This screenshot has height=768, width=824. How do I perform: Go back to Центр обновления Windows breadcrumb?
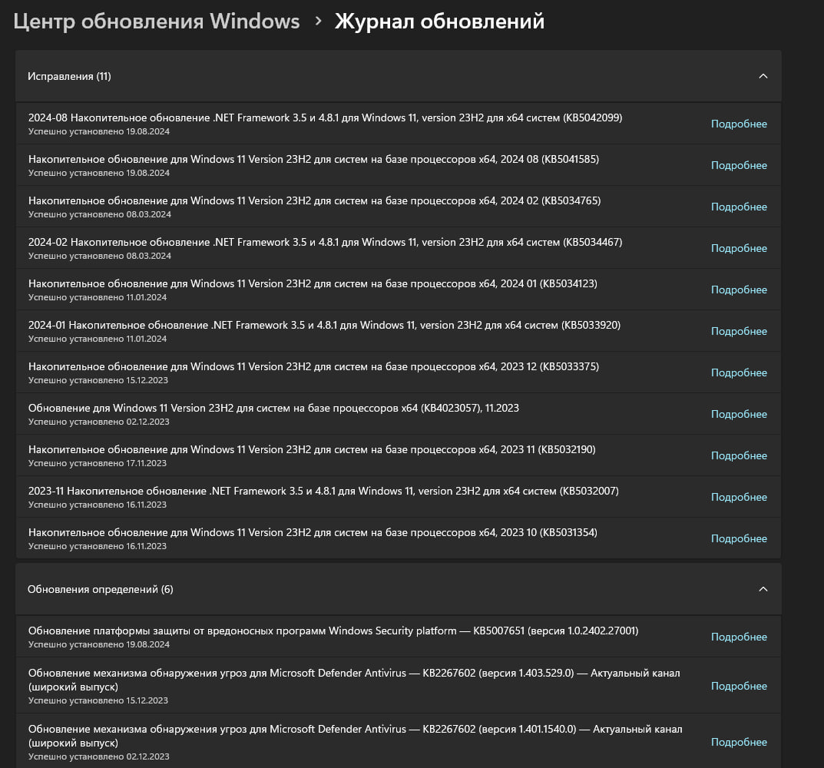tap(157, 22)
